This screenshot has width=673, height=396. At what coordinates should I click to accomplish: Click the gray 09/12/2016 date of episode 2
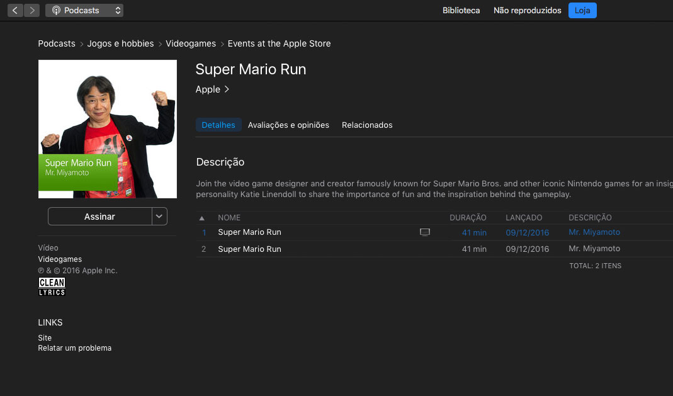point(527,249)
